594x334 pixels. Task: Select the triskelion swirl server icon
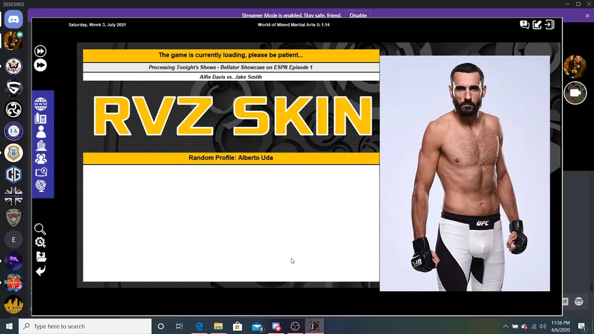13,109
